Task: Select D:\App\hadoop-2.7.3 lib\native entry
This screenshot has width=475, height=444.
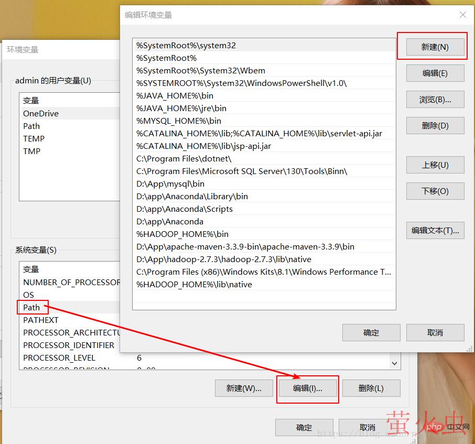Action: 264,259
